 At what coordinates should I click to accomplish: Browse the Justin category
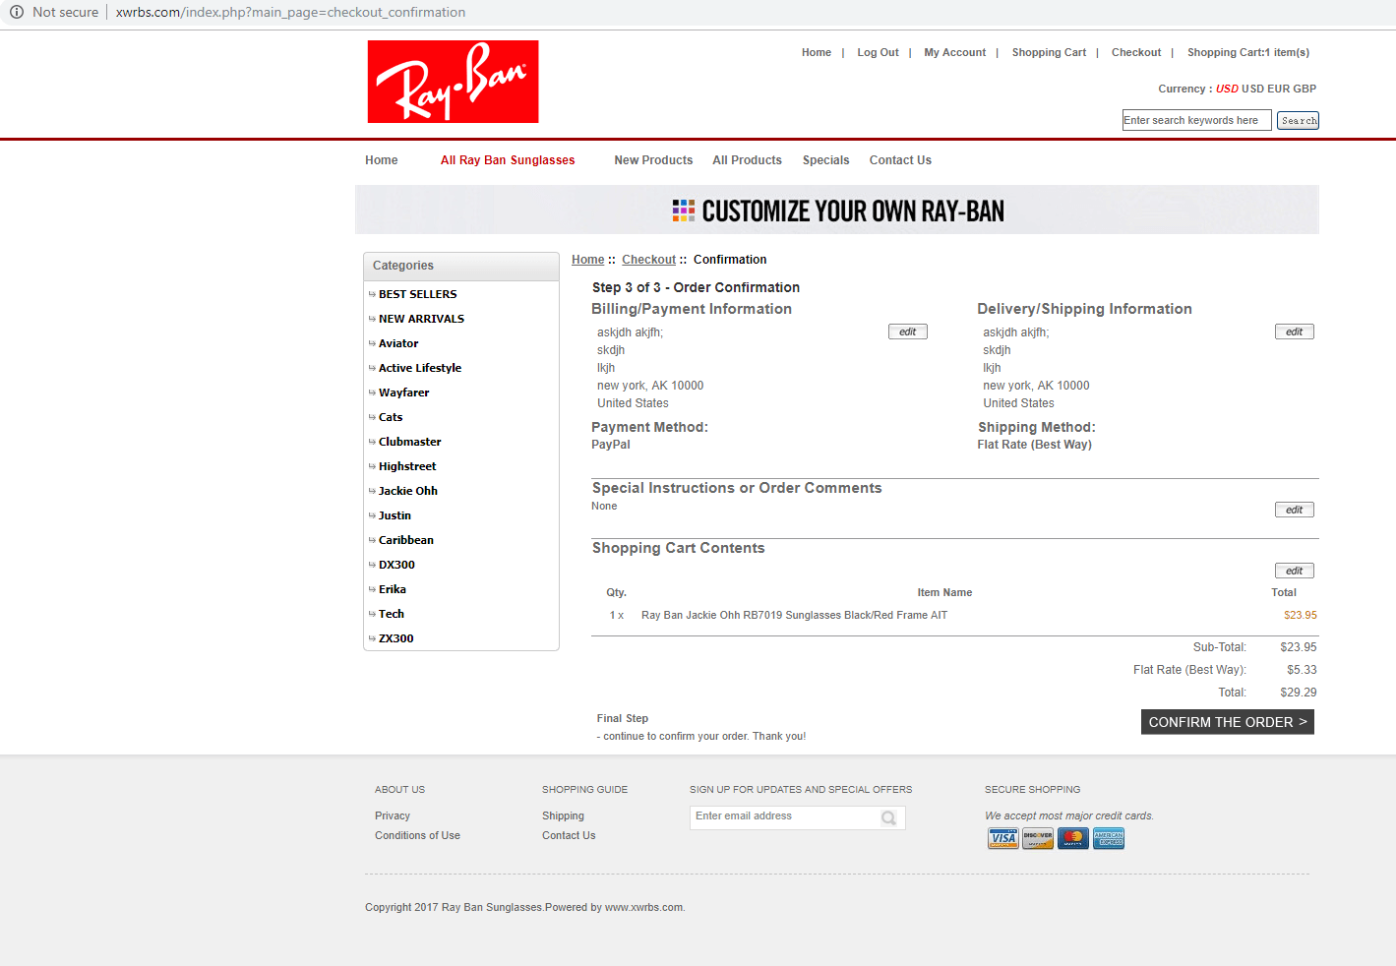click(395, 515)
